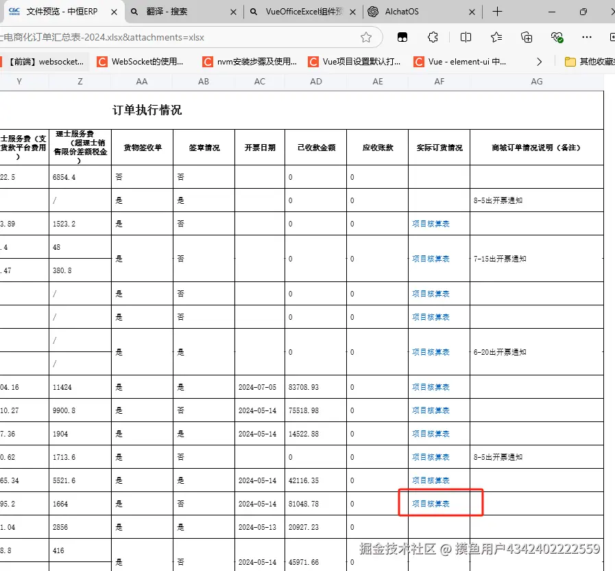Open the red-boxed 项目核算表 link

coord(430,503)
